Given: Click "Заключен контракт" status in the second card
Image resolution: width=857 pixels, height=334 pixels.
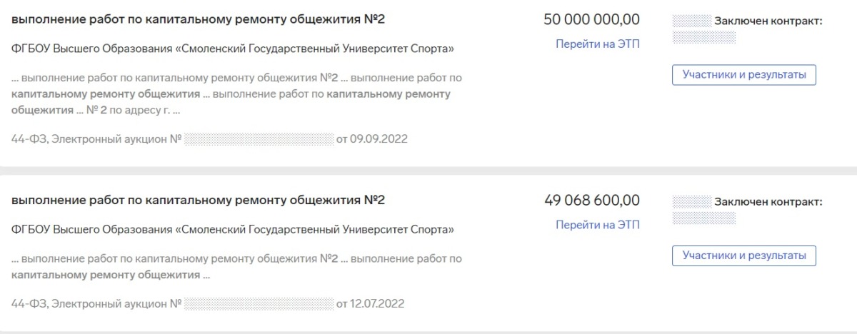Looking at the screenshot, I should point(768,203).
